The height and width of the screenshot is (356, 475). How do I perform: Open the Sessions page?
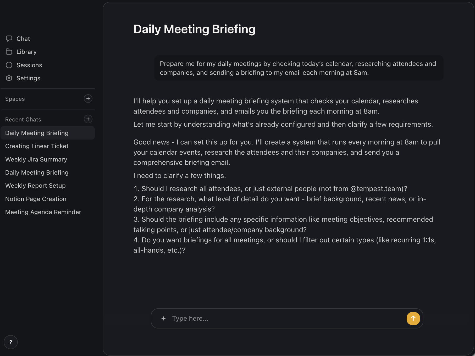[29, 65]
